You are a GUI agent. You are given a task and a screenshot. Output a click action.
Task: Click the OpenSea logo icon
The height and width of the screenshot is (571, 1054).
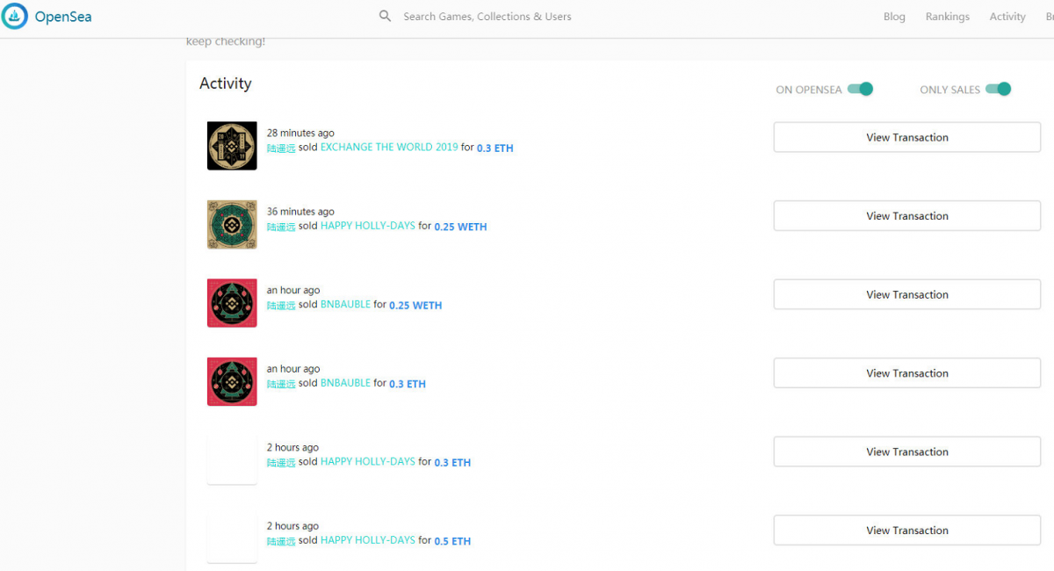pyautogui.click(x=14, y=16)
